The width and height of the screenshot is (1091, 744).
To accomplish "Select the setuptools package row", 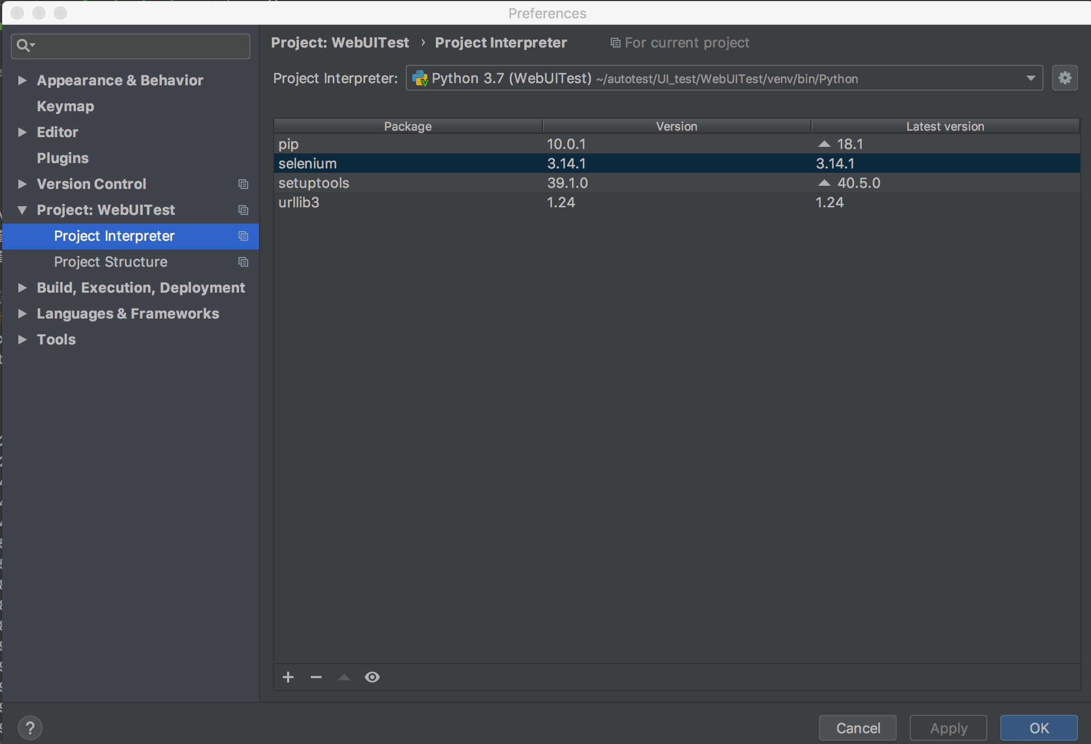I will pos(677,183).
